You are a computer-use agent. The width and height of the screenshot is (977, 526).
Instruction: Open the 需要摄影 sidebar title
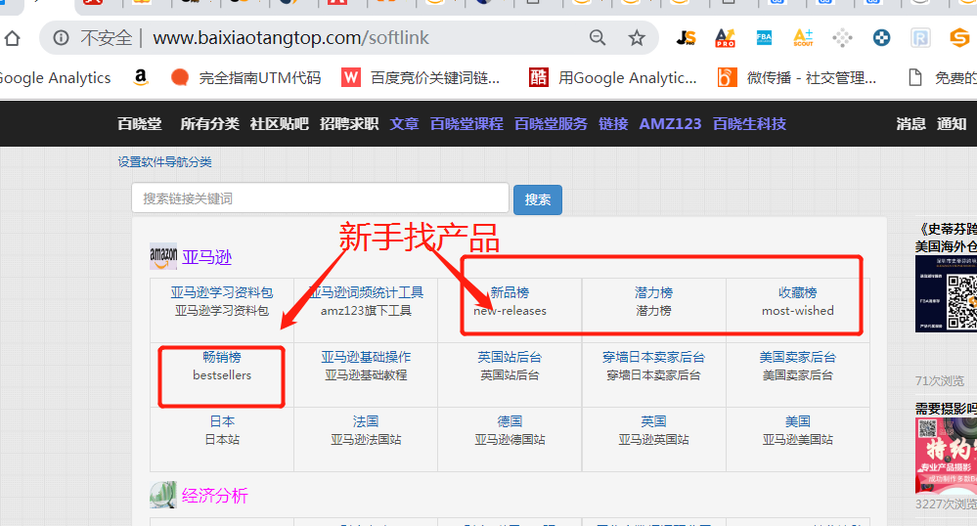946,409
